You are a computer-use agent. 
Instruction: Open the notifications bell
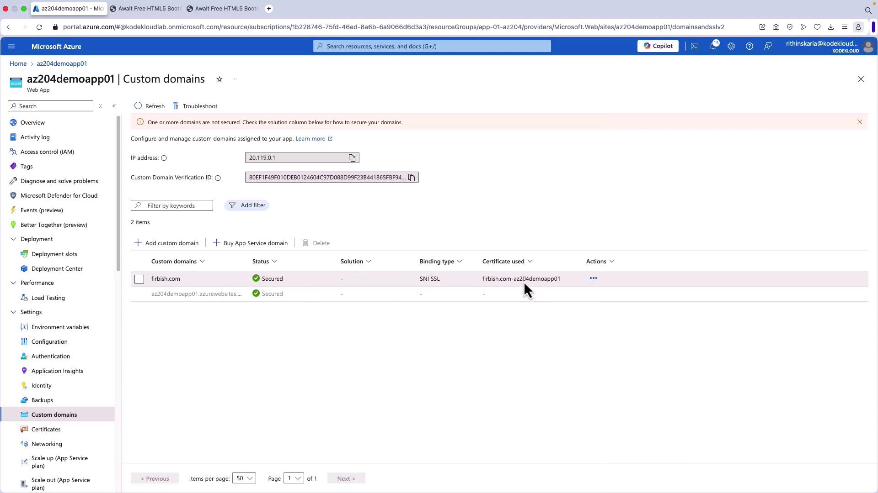click(713, 46)
